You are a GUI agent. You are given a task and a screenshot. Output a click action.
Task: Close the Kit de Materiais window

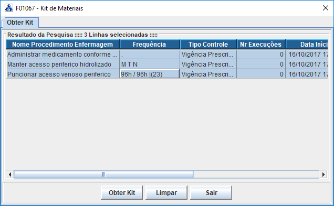pyautogui.click(x=325, y=8)
